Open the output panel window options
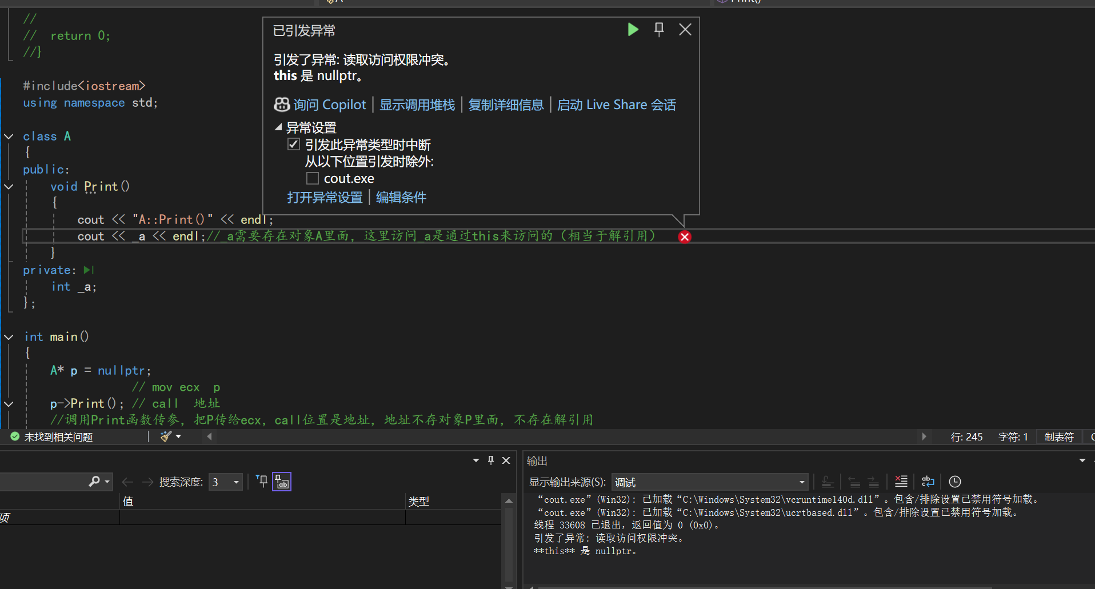This screenshot has height=589, width=1095. pos(1082,460)
